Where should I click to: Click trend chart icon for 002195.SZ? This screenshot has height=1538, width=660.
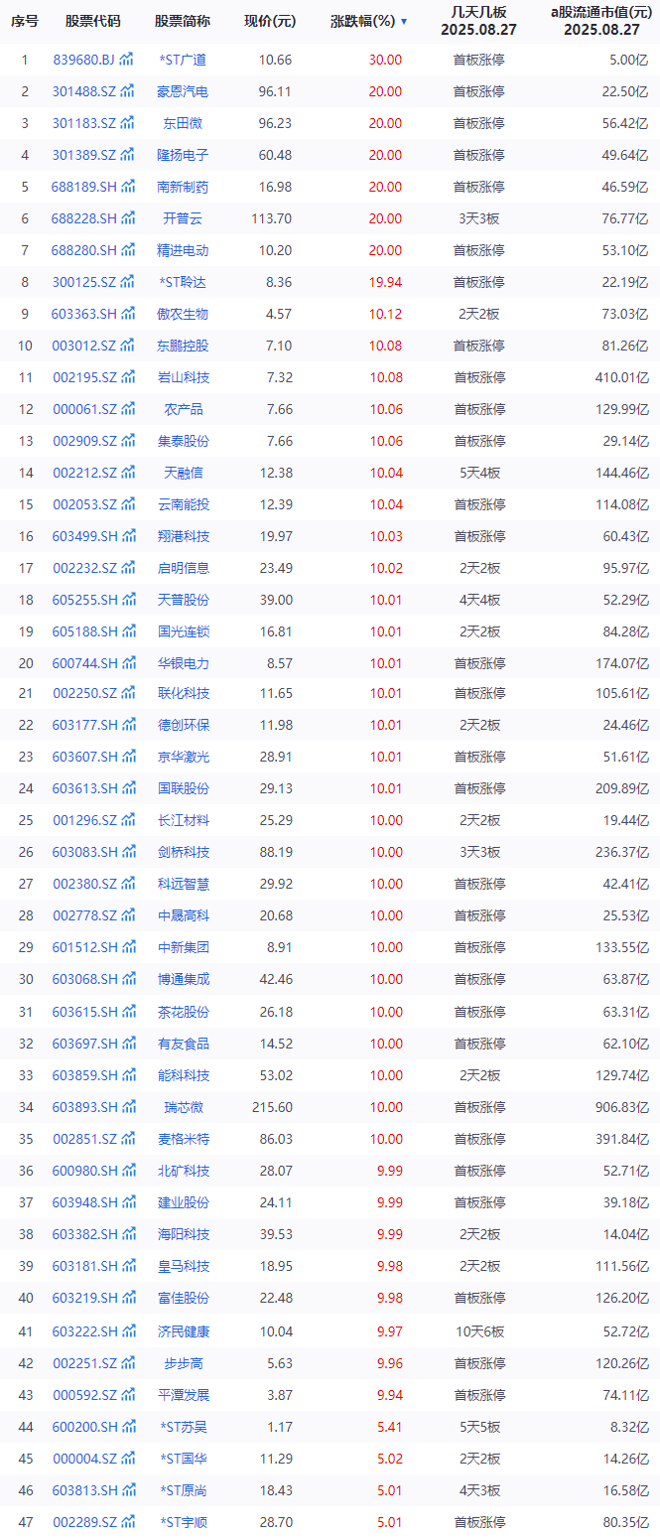(x=127, y=377)
